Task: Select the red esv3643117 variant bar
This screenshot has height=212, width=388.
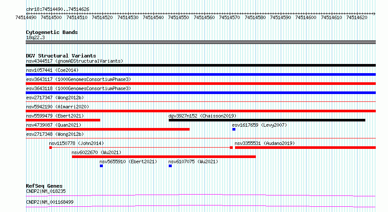Action: click(201, 84)
